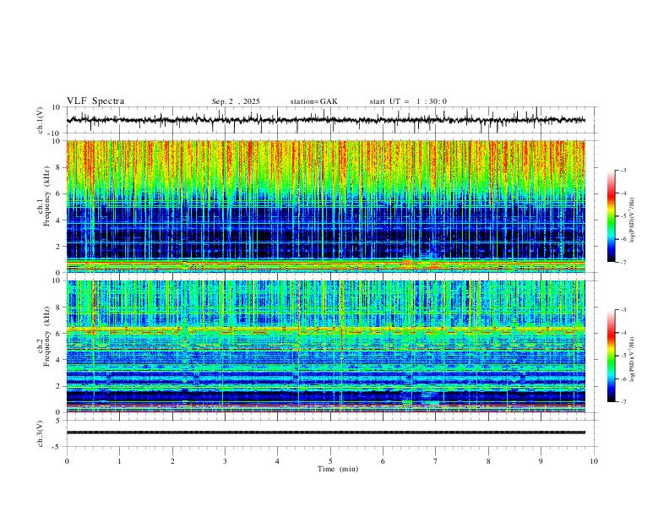The width and height of the screenshot is (669, 517).
Task: Click time axis tick label "7"
Action: 436,461
